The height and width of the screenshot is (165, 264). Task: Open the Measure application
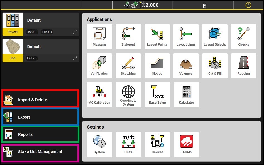click(99, 37)
